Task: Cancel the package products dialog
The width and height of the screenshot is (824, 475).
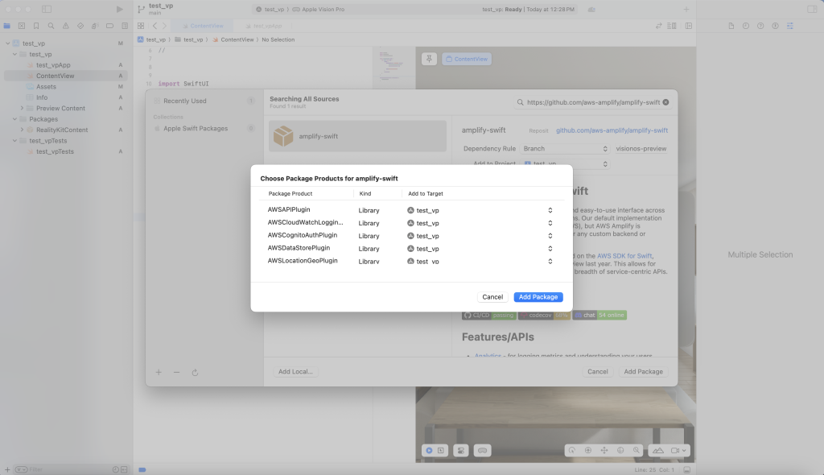Action: 492,297
